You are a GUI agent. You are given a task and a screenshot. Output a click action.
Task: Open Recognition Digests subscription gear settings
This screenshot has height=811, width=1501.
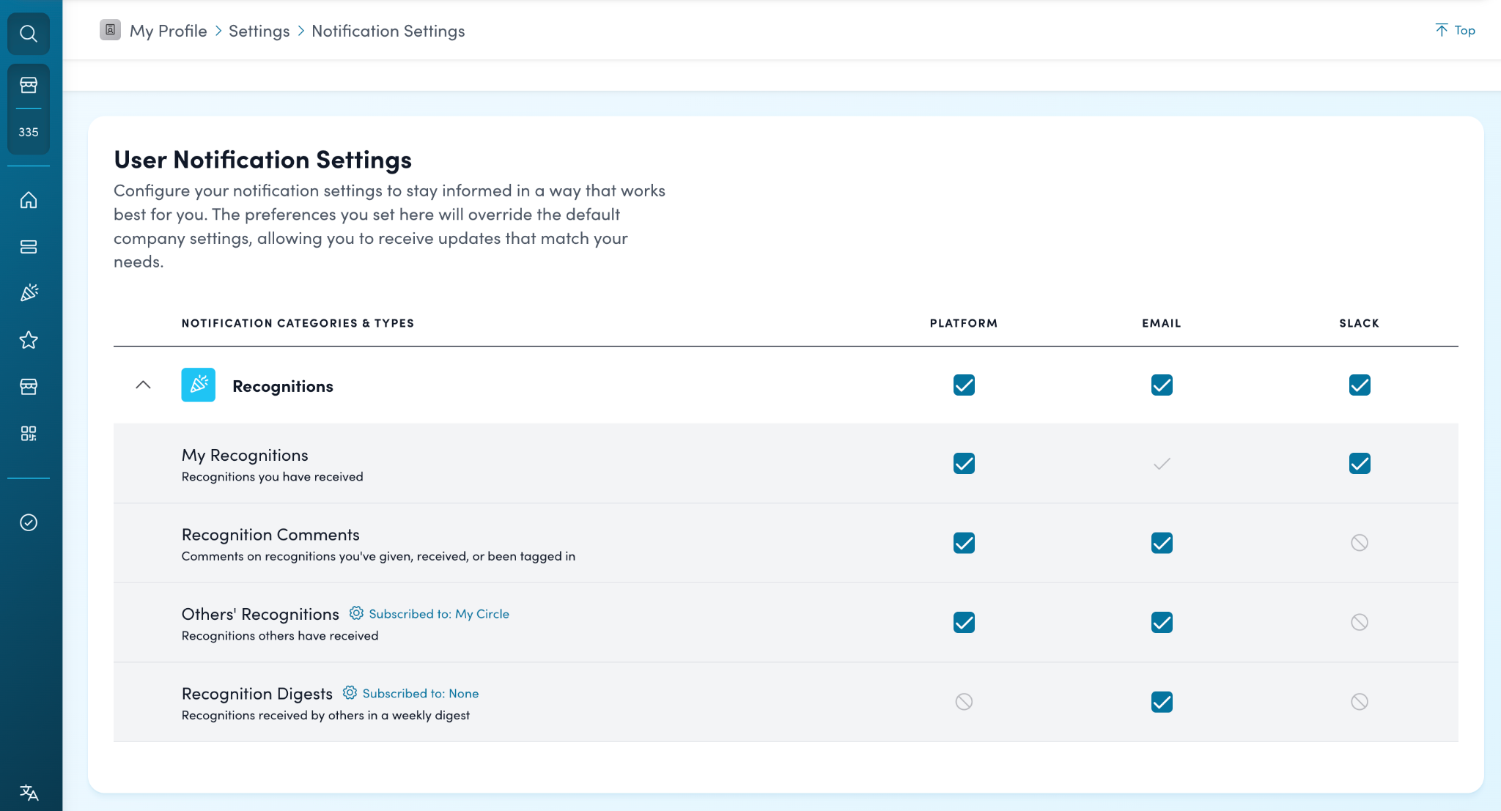pos(350,693)
